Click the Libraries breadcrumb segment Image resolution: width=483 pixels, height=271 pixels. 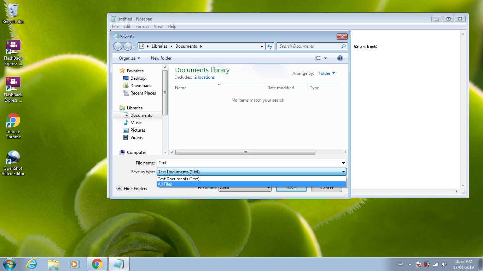pos(159,46)
